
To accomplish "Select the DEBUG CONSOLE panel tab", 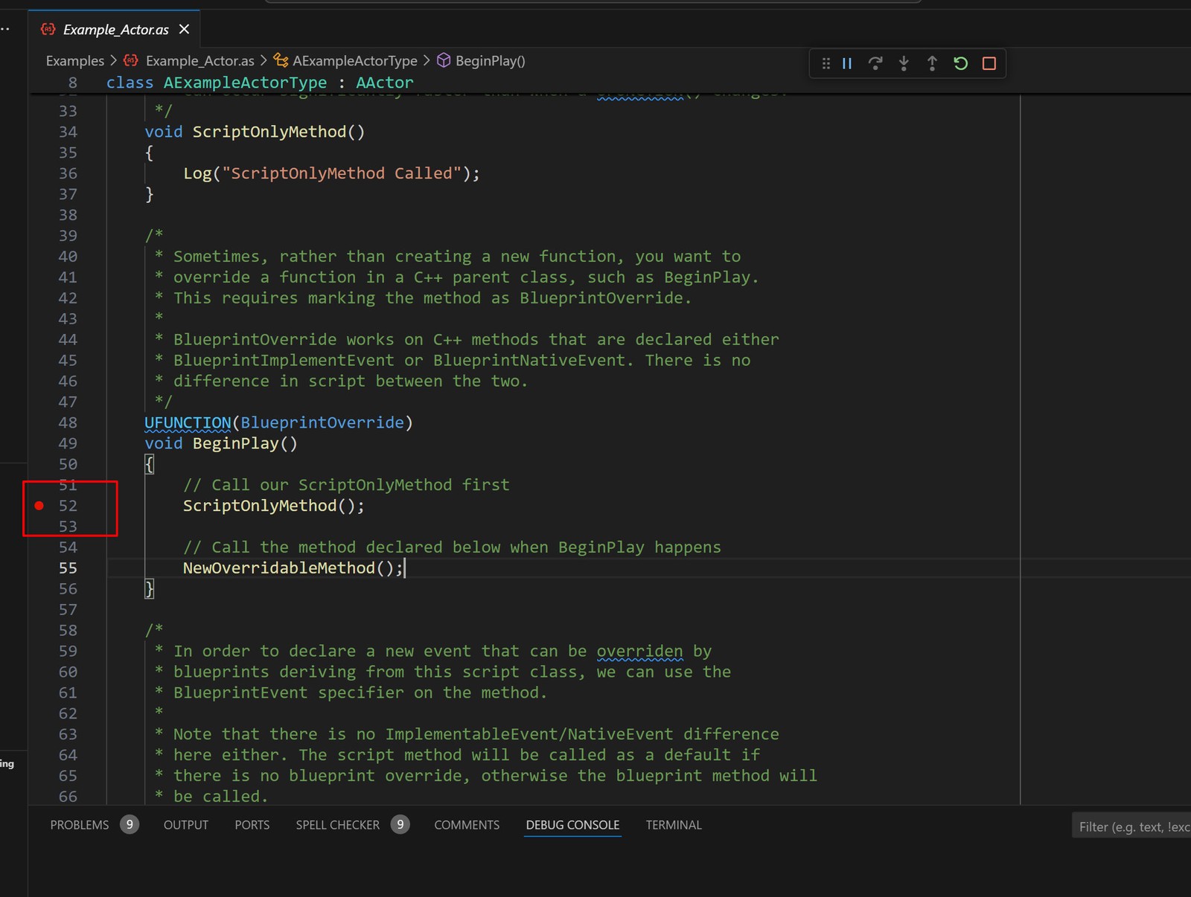I will point(572,825).
